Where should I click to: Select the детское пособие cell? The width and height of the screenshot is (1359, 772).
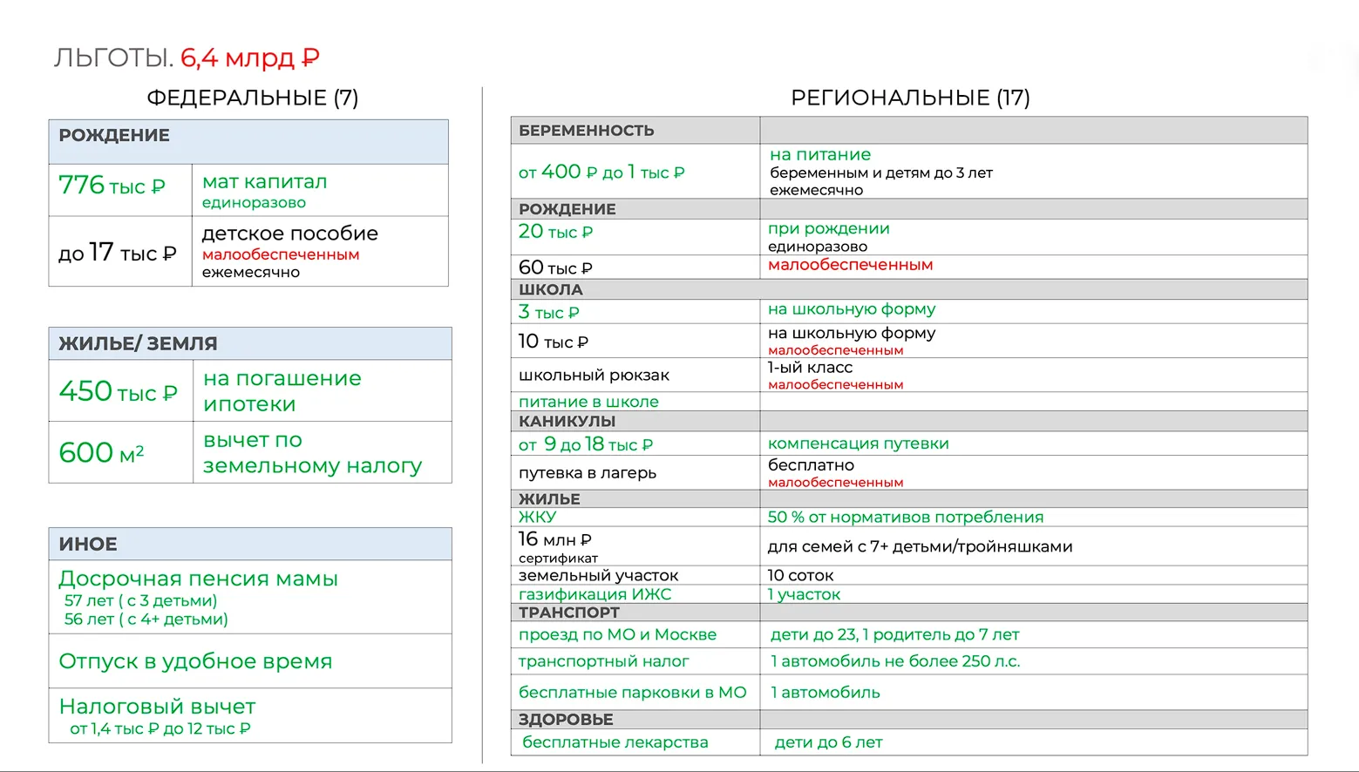289,234
